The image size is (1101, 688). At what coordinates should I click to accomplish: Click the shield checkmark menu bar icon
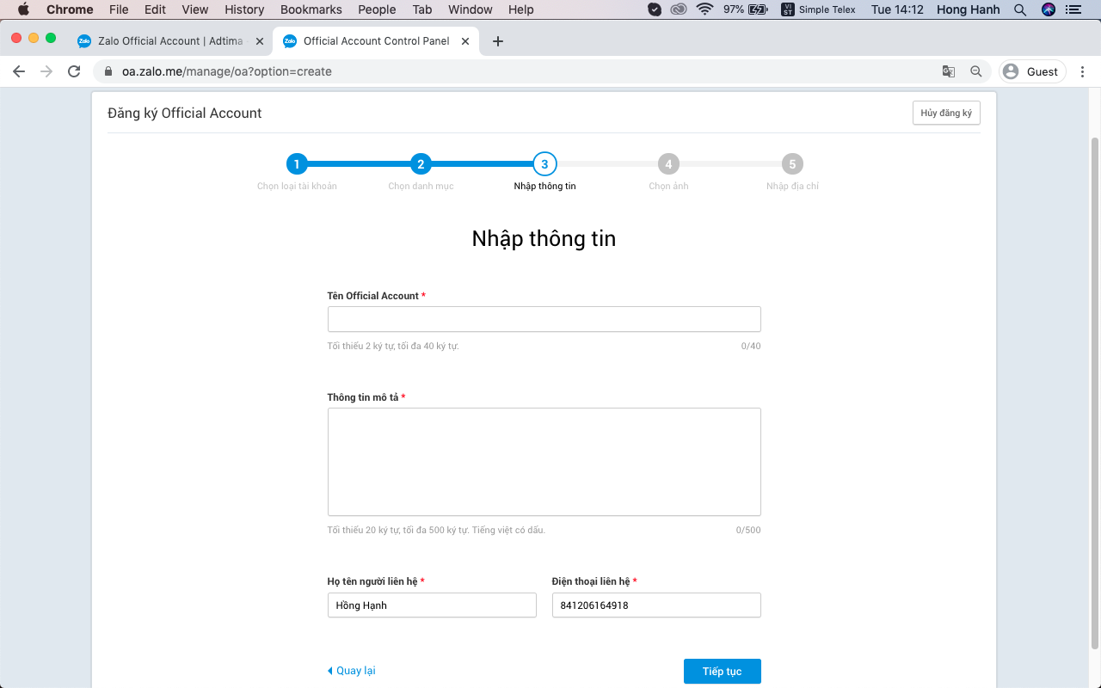[655, 9]
